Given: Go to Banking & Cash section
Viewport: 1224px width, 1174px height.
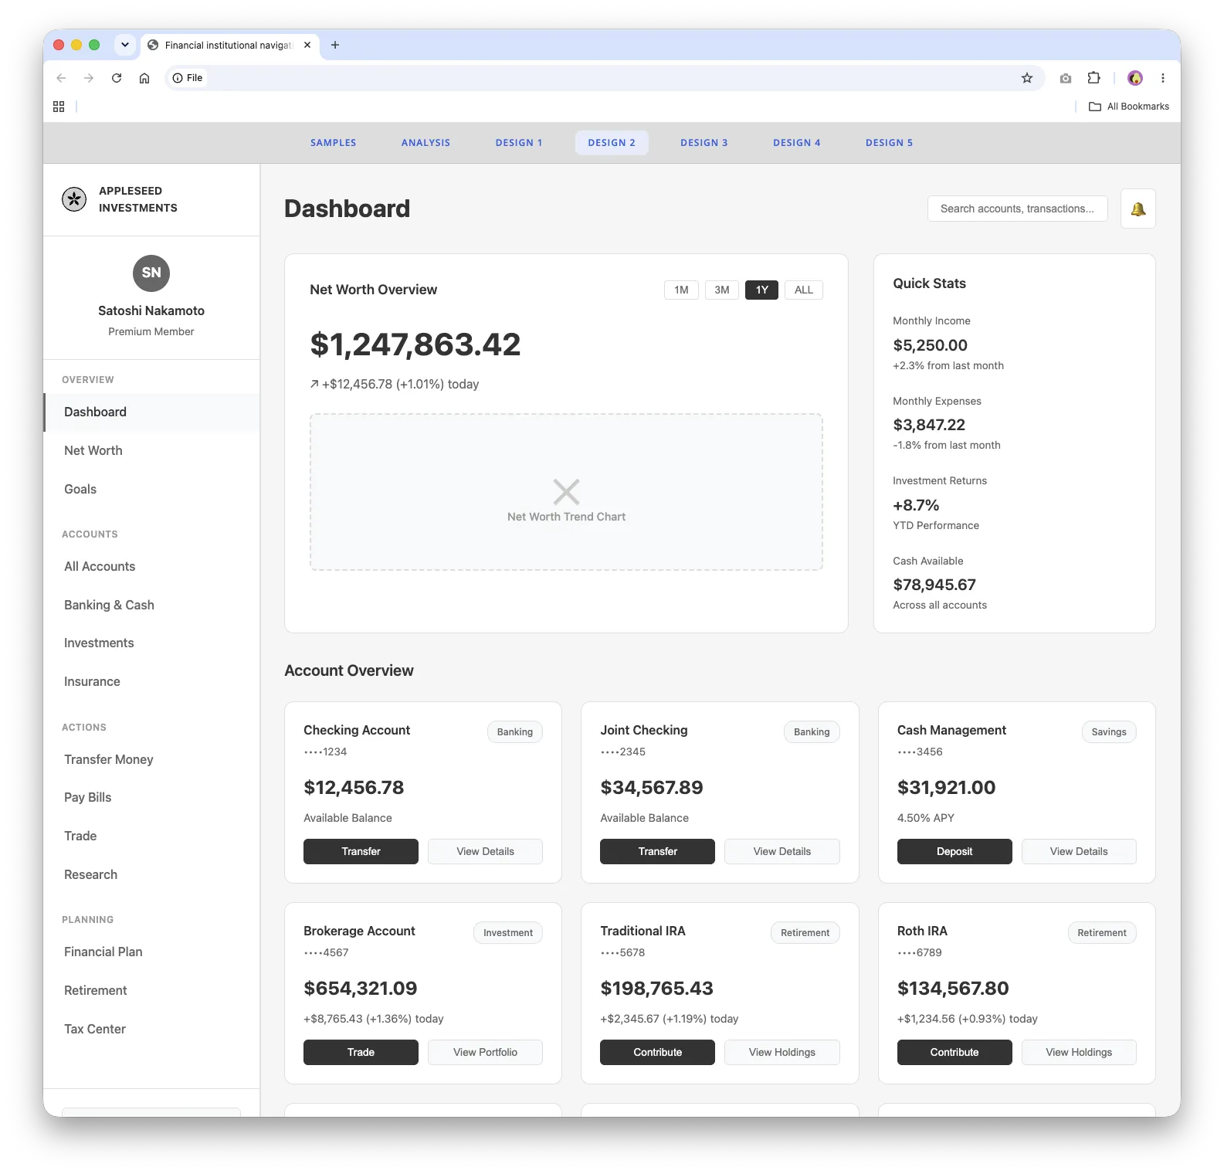Looking at the screenshot, I should (151, 605).
